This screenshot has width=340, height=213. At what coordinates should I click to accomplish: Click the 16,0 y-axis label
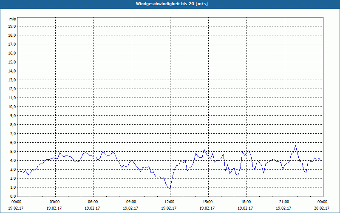coord(12,53)
